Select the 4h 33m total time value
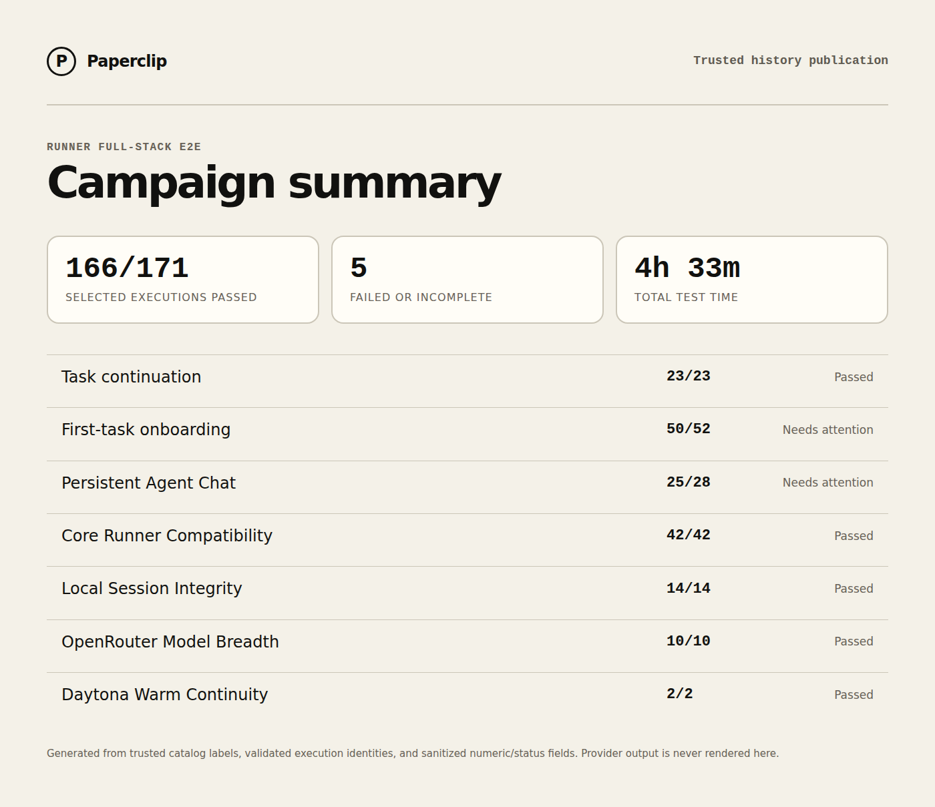The height and width of the screenshot is (807, 935). 687,268
